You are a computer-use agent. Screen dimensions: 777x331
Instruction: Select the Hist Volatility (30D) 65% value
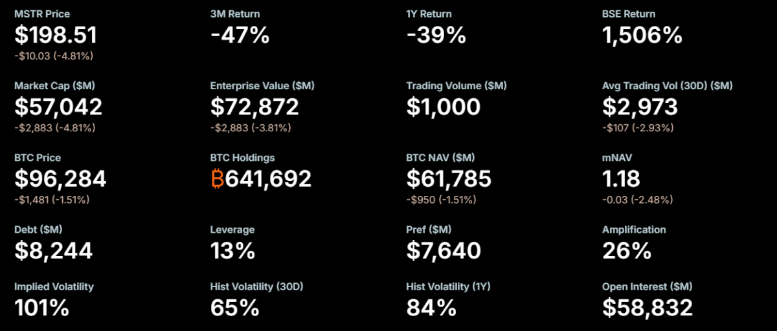pos(235,308)
